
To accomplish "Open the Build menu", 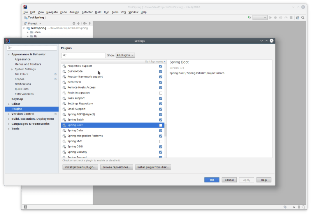I will pos(98,12).
